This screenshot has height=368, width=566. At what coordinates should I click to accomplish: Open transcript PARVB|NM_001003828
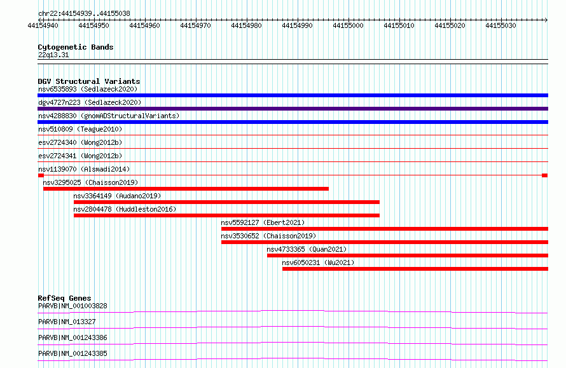[72, 306]
